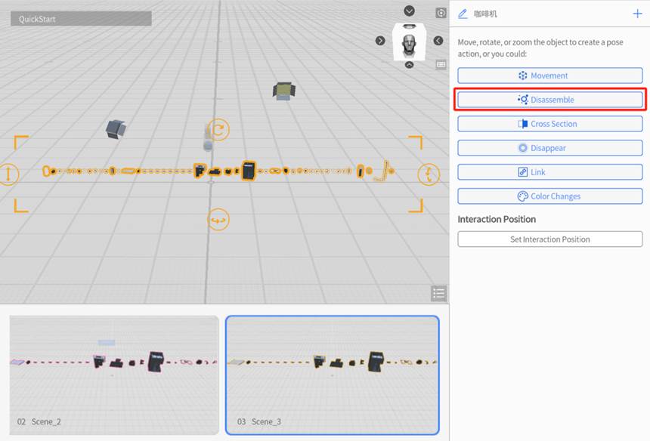
Task: Expand the downward chevron above the view cube
Action: click(x=409, y=11)
